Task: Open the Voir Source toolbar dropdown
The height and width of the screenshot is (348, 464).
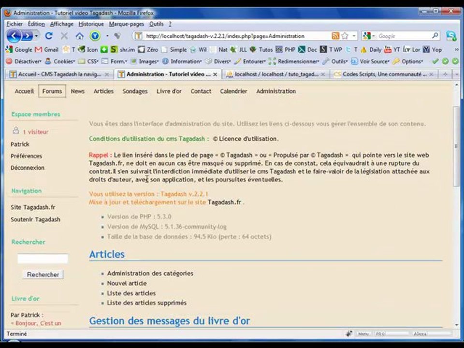Action: [x=371, y=61]
